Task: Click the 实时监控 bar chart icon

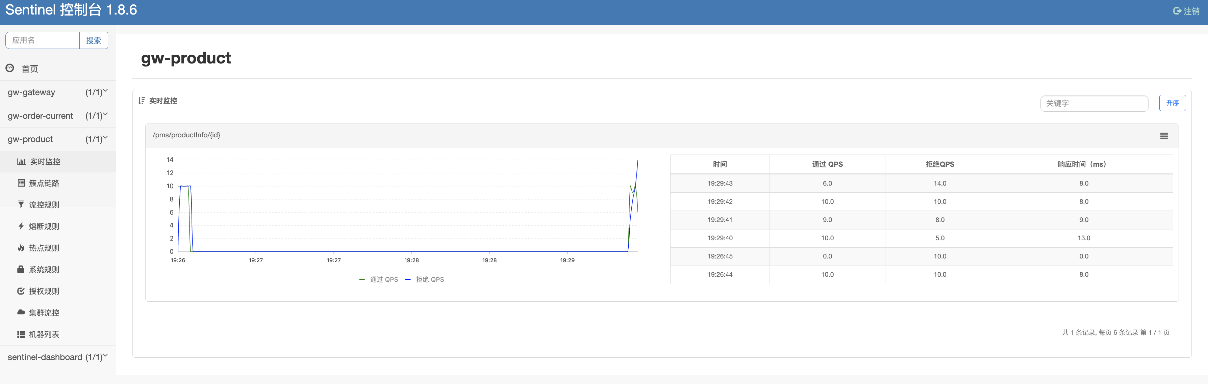Action: click(x=21, y=162)
